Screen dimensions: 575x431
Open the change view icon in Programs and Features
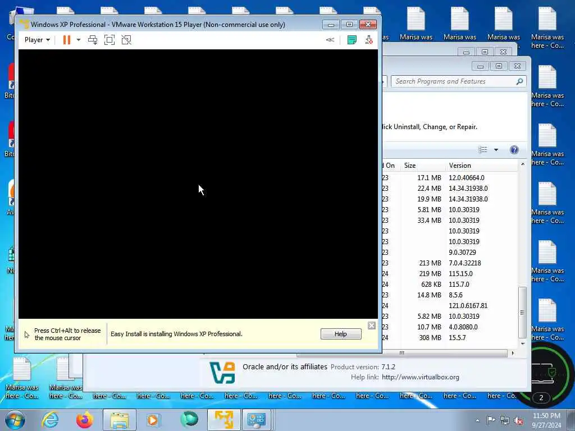click(x=483, y=149)
